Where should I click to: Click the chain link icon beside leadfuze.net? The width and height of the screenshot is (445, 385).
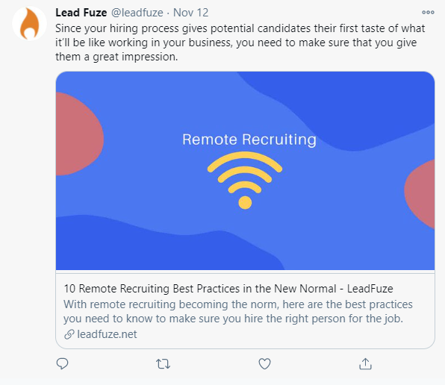click(69, 334)
